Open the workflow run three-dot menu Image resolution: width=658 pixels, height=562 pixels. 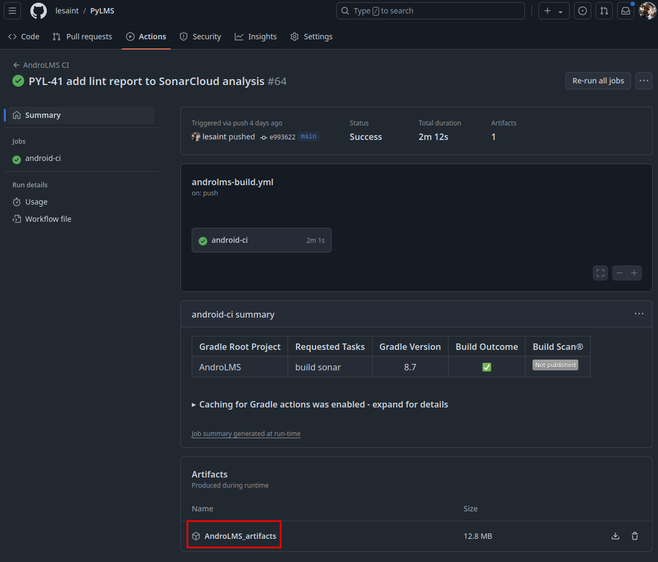click(x=644, y=81)
